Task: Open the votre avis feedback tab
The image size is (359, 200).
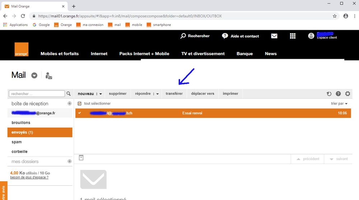Action: [x=4, y=191]
